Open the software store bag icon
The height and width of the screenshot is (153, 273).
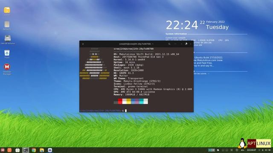[x=17, y=150]
